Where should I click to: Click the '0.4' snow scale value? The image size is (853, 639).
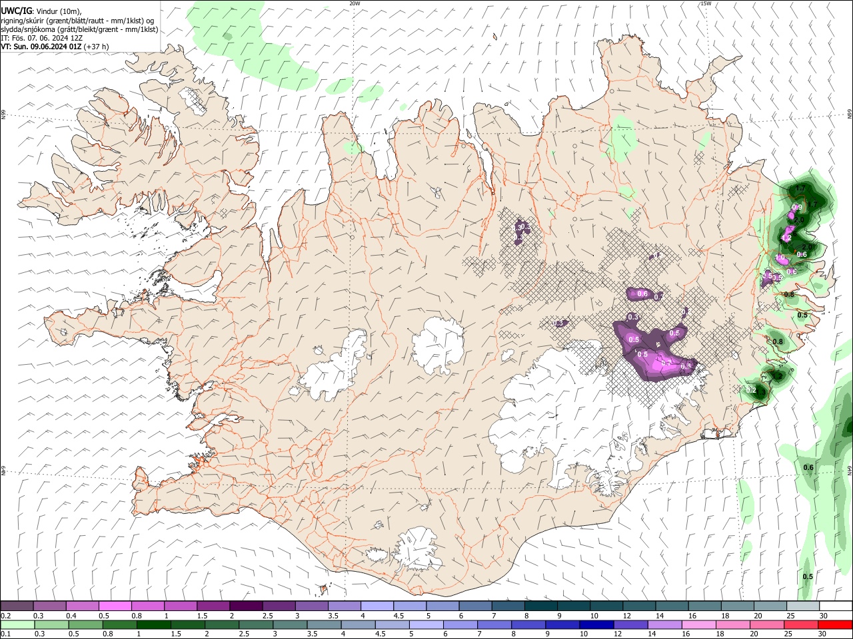tap(71, 616)
